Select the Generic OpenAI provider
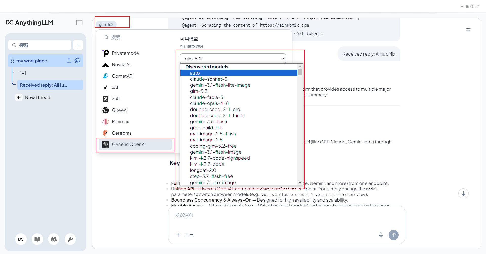 [135, 144]
